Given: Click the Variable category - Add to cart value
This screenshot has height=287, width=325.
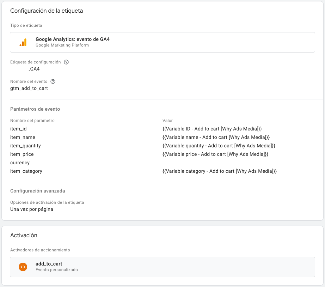Looking at the screenshot, I should tap(219, 171).
